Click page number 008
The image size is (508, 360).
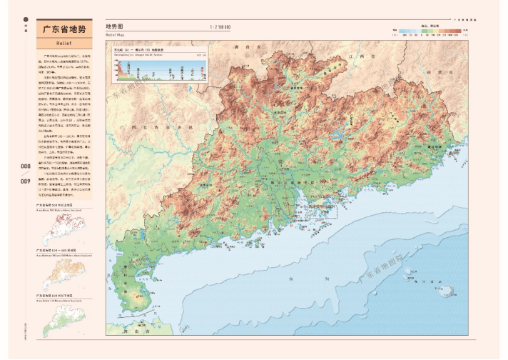pos(26,166)
